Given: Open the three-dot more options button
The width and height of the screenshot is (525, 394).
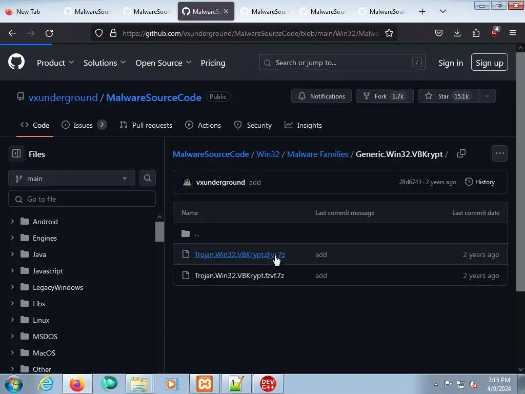Looking at the screenshot, I should pos(500,153).
